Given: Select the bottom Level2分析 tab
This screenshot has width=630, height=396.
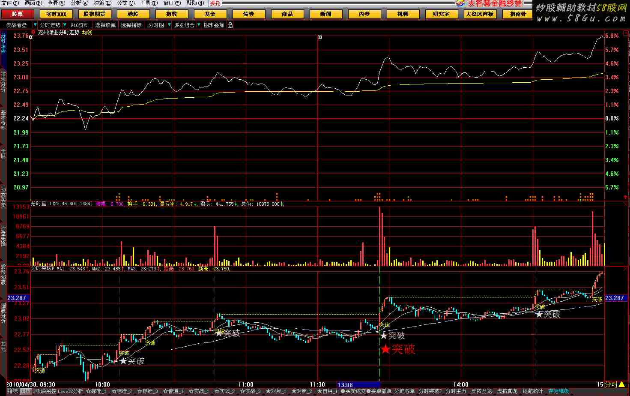Looking at the screenshot, I should tap(71, 392).
